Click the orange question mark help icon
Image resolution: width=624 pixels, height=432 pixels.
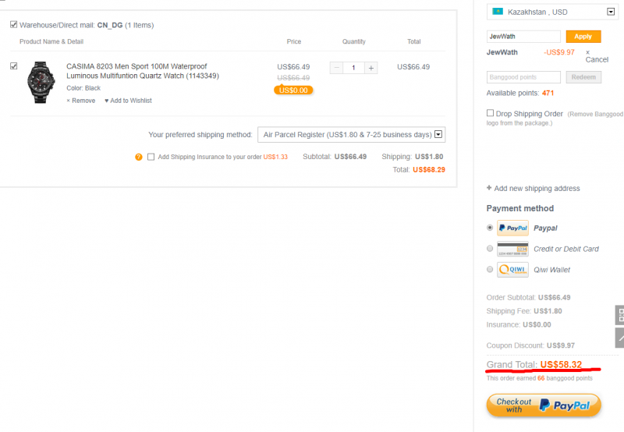[139, 158]
